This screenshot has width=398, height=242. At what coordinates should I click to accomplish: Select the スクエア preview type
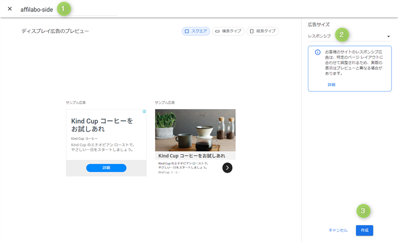(x=196, y=31)
